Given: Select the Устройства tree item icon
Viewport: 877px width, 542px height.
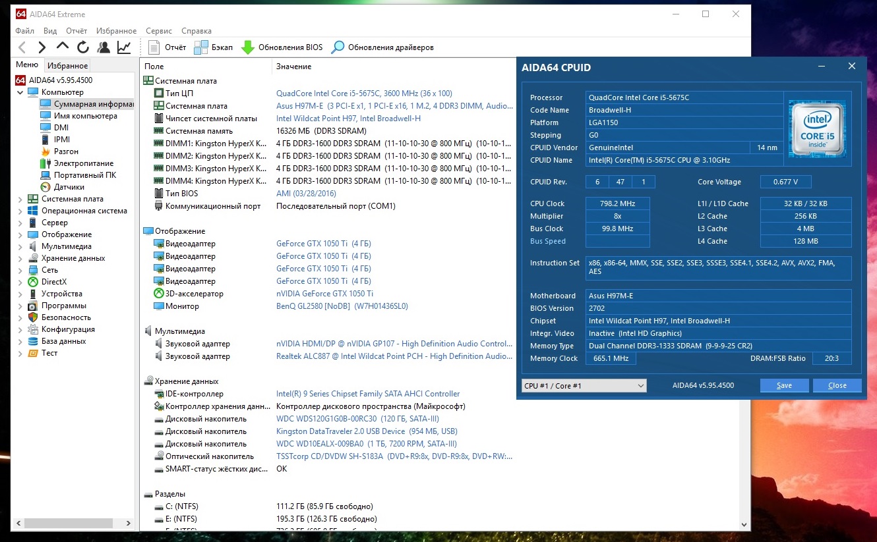Looking at the screenshot, I should (33, 294).
